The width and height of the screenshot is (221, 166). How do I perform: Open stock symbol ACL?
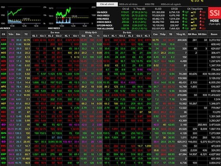pos(4,57)
